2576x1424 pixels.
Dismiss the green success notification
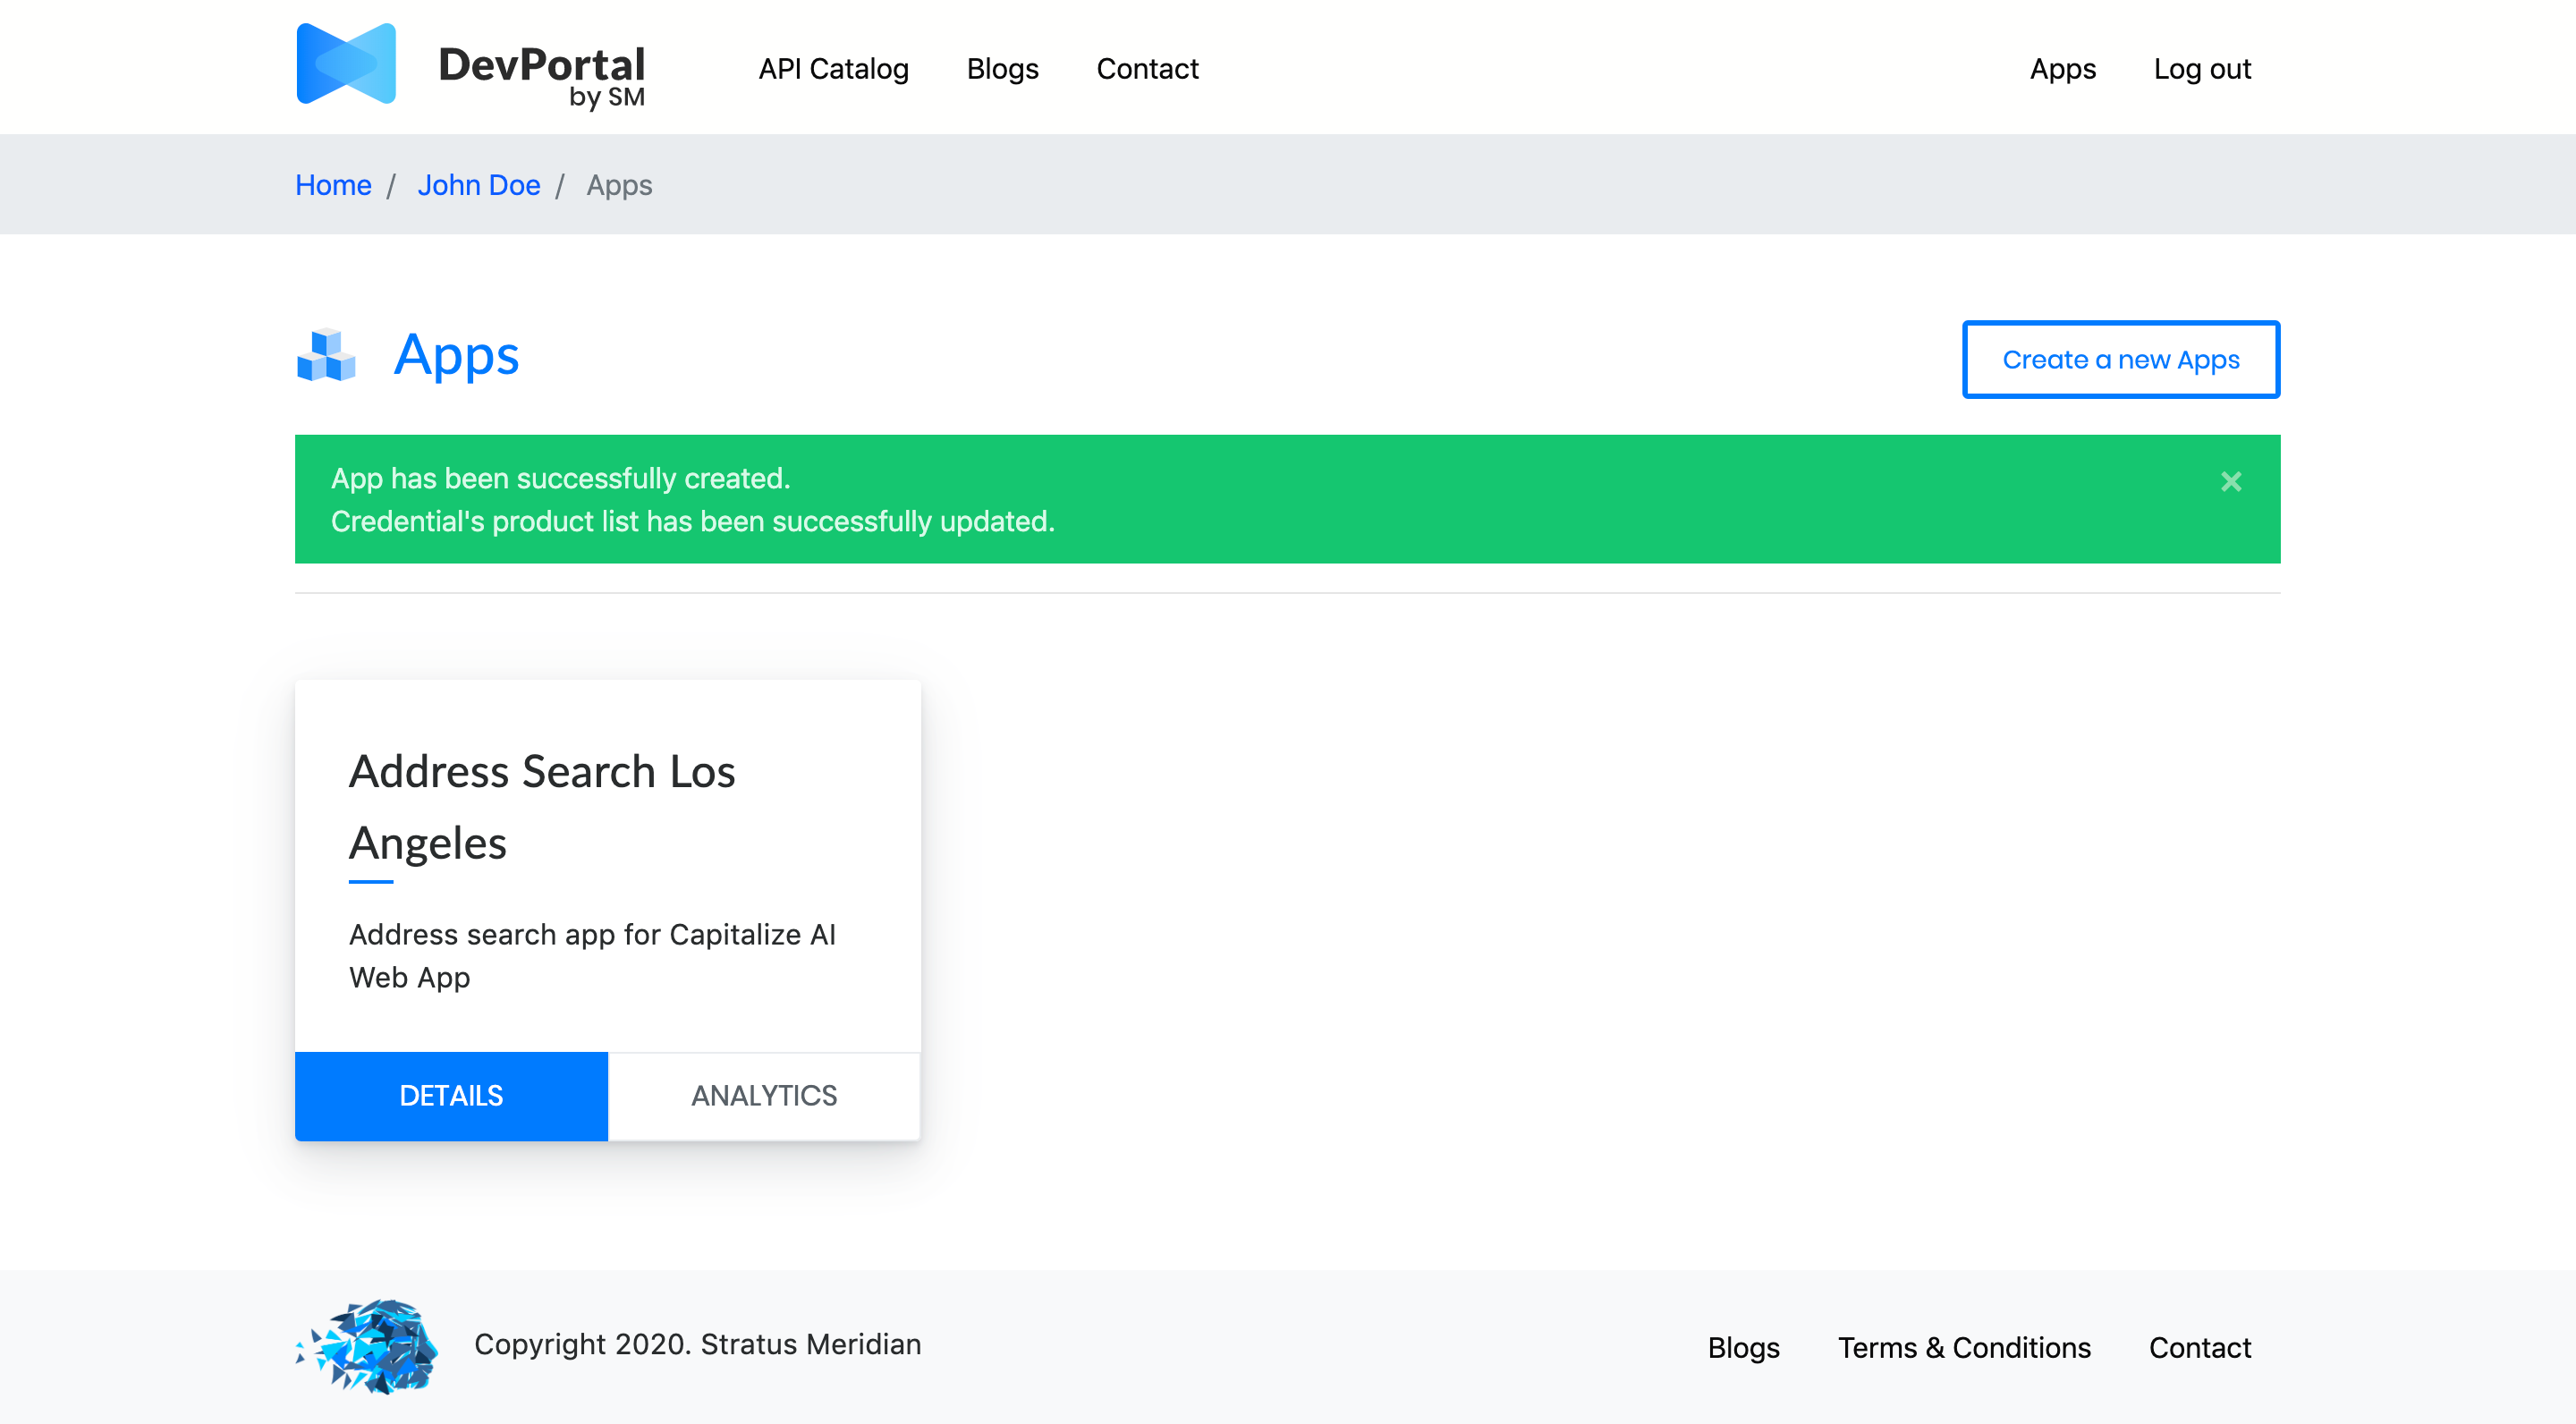tap(2231, 482)
